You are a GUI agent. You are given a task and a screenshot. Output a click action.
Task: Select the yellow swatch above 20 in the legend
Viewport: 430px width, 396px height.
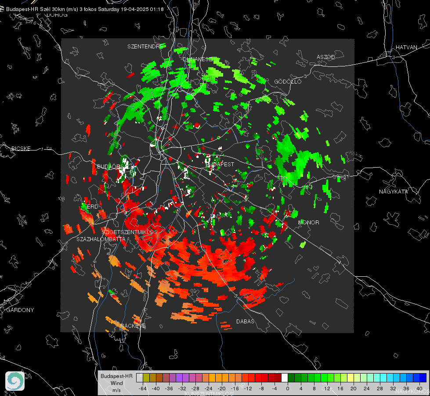pyautogui.click(x=351, y=378)
